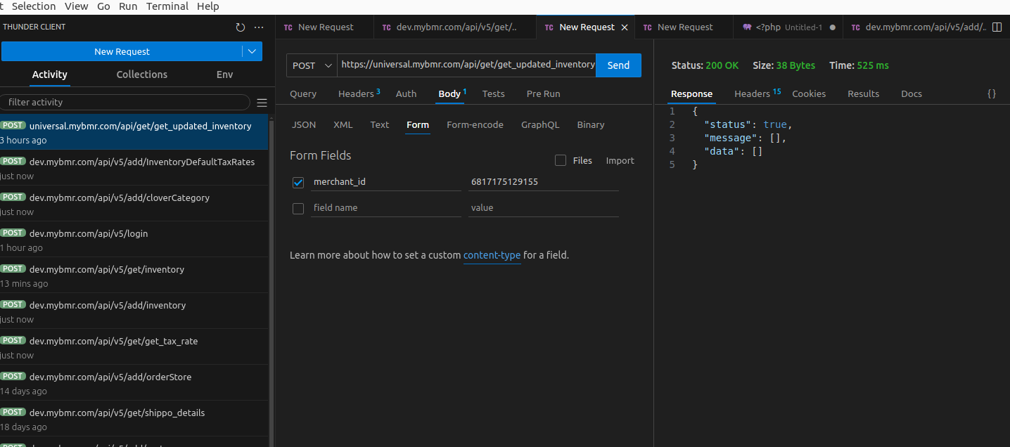This screenshot has width=1010, height=447.
Task: Click POST badge of get_updated_inventory activity
Action: pyautogui.click(x=13, y=126)
